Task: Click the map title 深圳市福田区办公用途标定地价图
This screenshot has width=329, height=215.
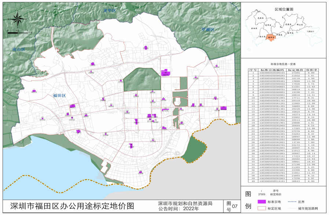Action: (x=72, y=206)
